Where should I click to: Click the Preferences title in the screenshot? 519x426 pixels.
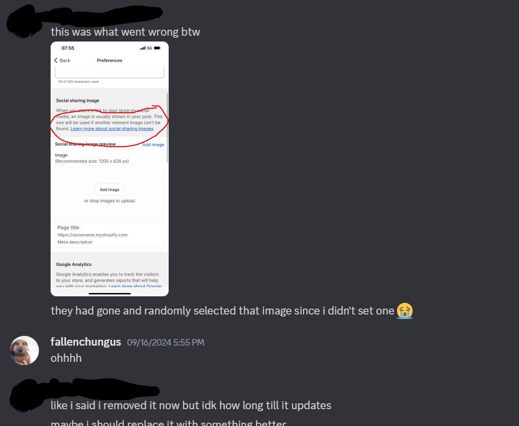coord(110,60)
